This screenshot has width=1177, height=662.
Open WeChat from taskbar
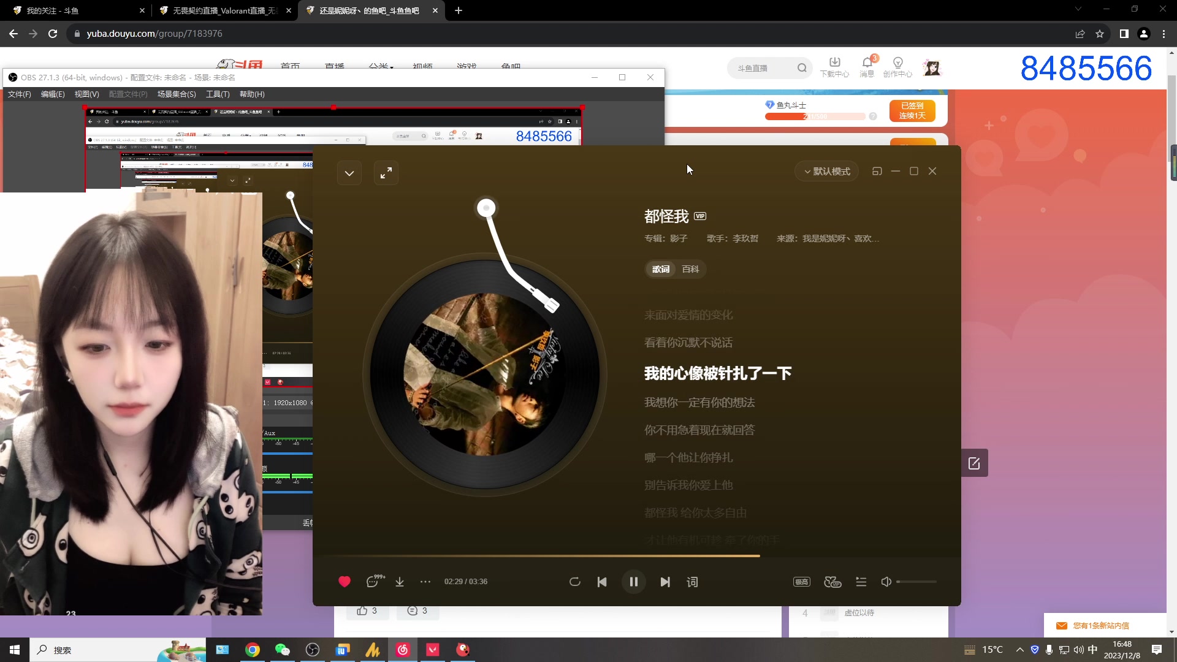(x=282, y=650)
